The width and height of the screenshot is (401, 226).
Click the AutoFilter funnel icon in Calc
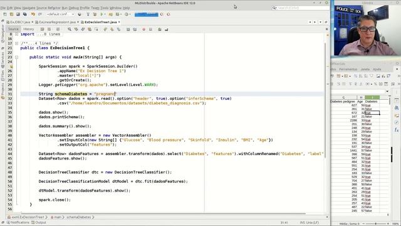click(x=372, y=76)
